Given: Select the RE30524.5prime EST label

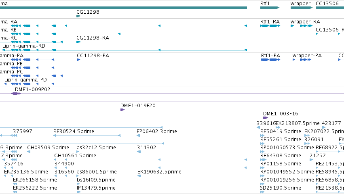Looking at the screenshot, I should coord(74,131).
